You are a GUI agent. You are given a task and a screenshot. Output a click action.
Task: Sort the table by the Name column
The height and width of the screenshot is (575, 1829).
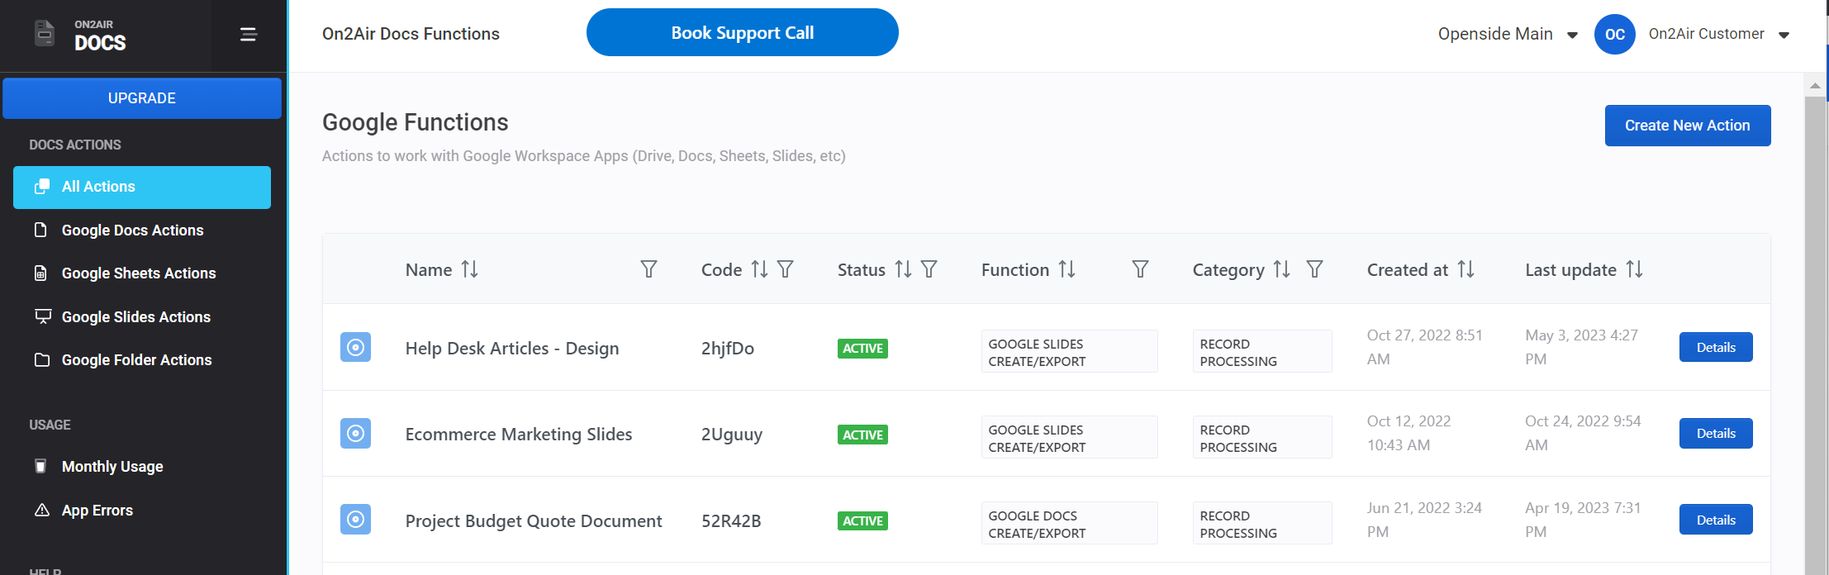click(469, 269)
